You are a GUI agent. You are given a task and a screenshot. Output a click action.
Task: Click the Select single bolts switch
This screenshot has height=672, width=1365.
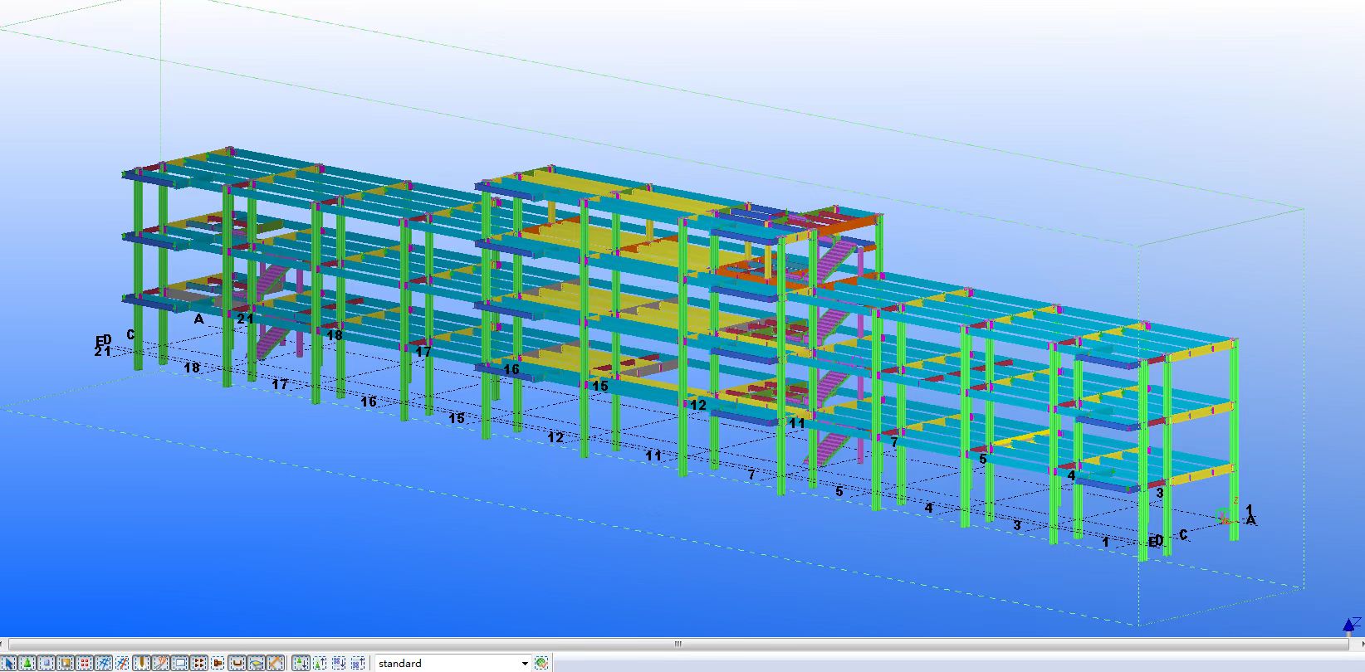pos(218,663)
